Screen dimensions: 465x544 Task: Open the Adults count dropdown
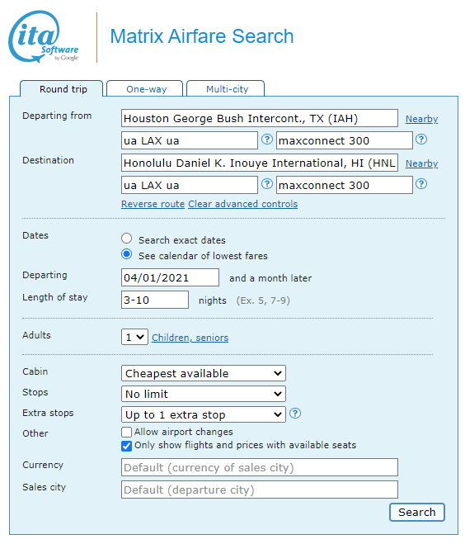[134, 337]
